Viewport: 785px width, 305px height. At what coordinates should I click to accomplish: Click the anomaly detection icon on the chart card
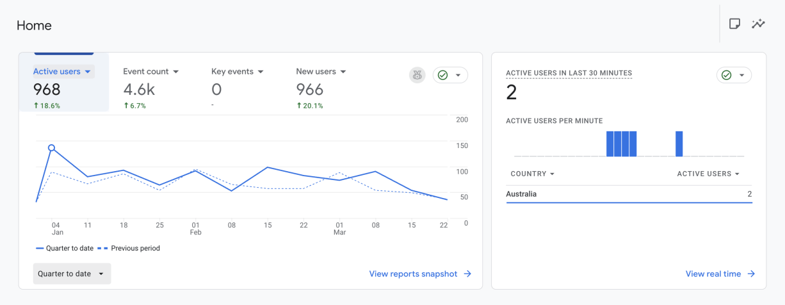pyautogui.click(x=417, y=75)
